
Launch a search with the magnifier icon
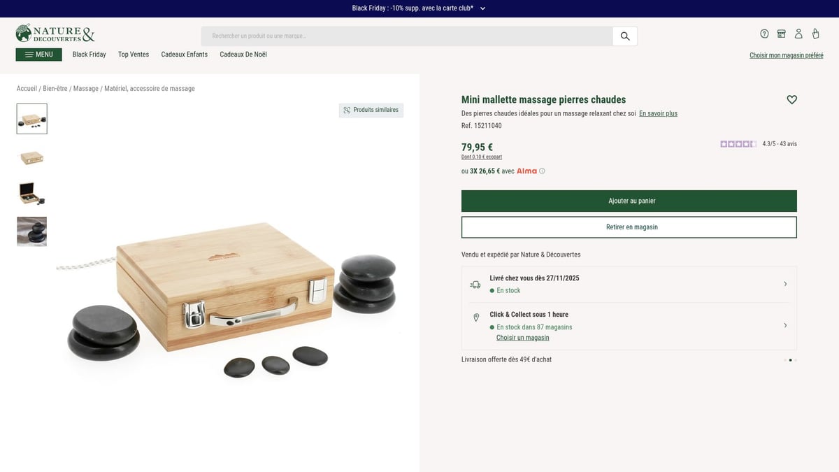click(x=624, y=36)
